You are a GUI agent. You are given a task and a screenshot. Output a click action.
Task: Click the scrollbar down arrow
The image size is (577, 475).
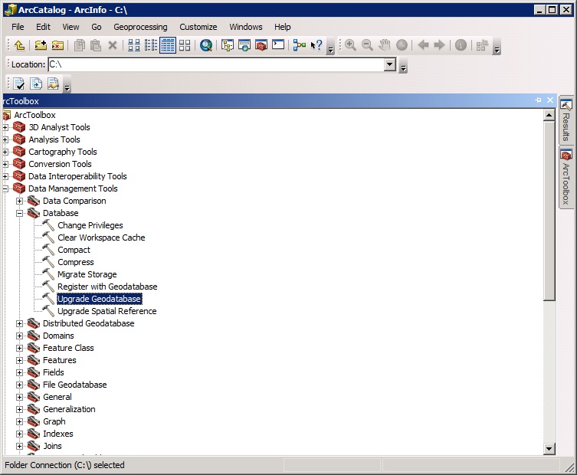(549, 448)
